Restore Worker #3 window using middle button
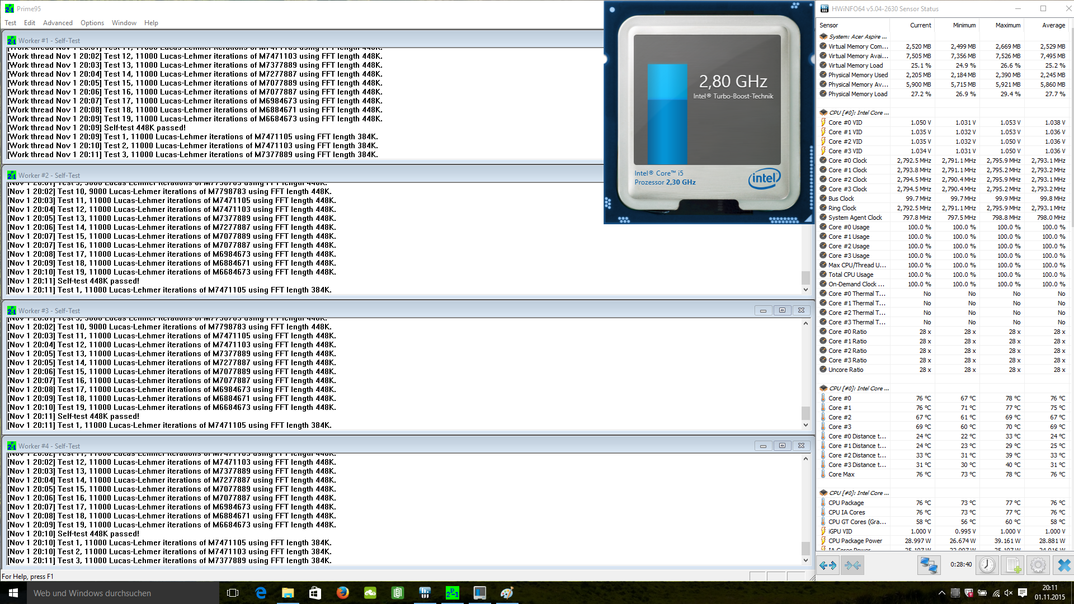 pos(782,310)
